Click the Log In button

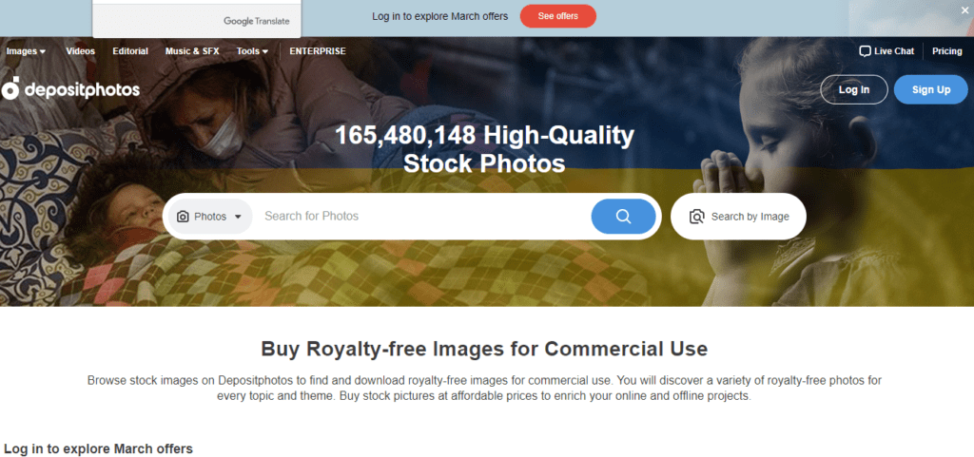coord(854,90)
